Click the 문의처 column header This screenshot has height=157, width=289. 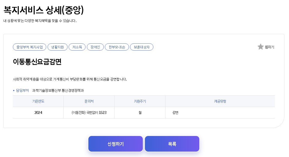click(x=89, y=101)
